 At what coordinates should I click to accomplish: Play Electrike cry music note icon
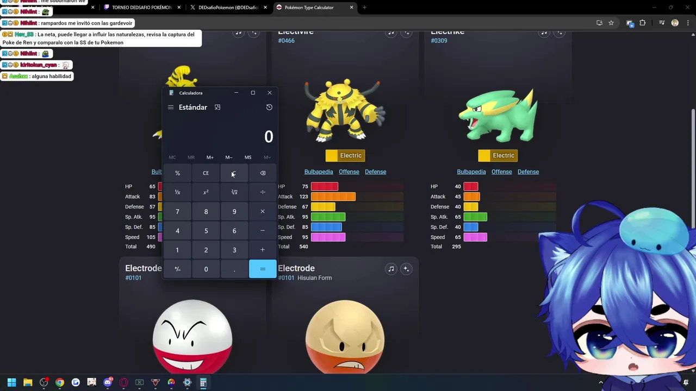tap(544, 33)
